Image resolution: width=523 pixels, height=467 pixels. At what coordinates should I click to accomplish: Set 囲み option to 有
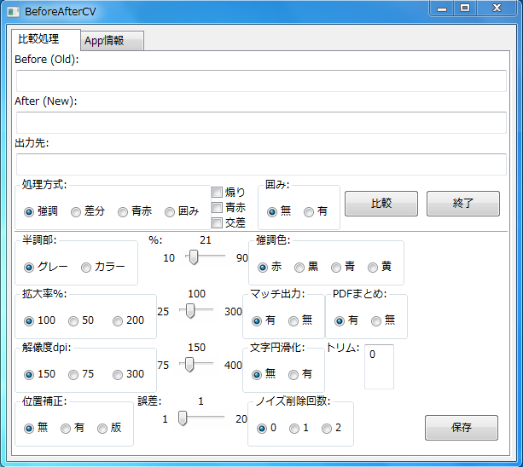pyautogui.click(x=316, y=211)
